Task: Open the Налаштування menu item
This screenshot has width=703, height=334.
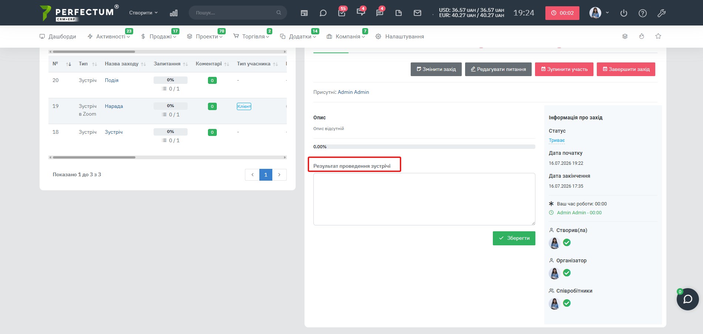Action: click(400, 36)
